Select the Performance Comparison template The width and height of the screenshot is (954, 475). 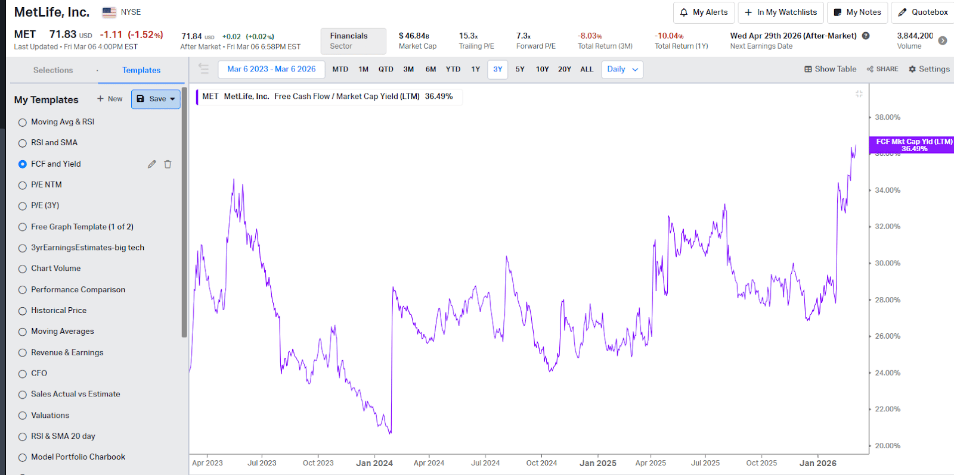tap(23, 290)
